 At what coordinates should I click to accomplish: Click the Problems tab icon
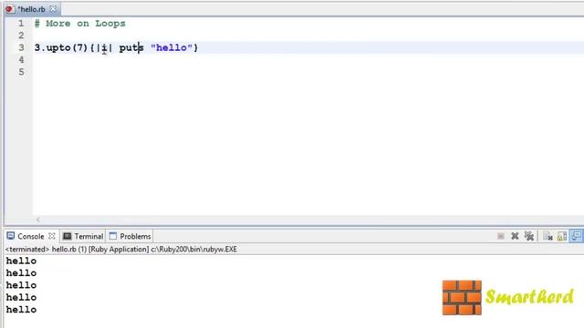point(113,236)
